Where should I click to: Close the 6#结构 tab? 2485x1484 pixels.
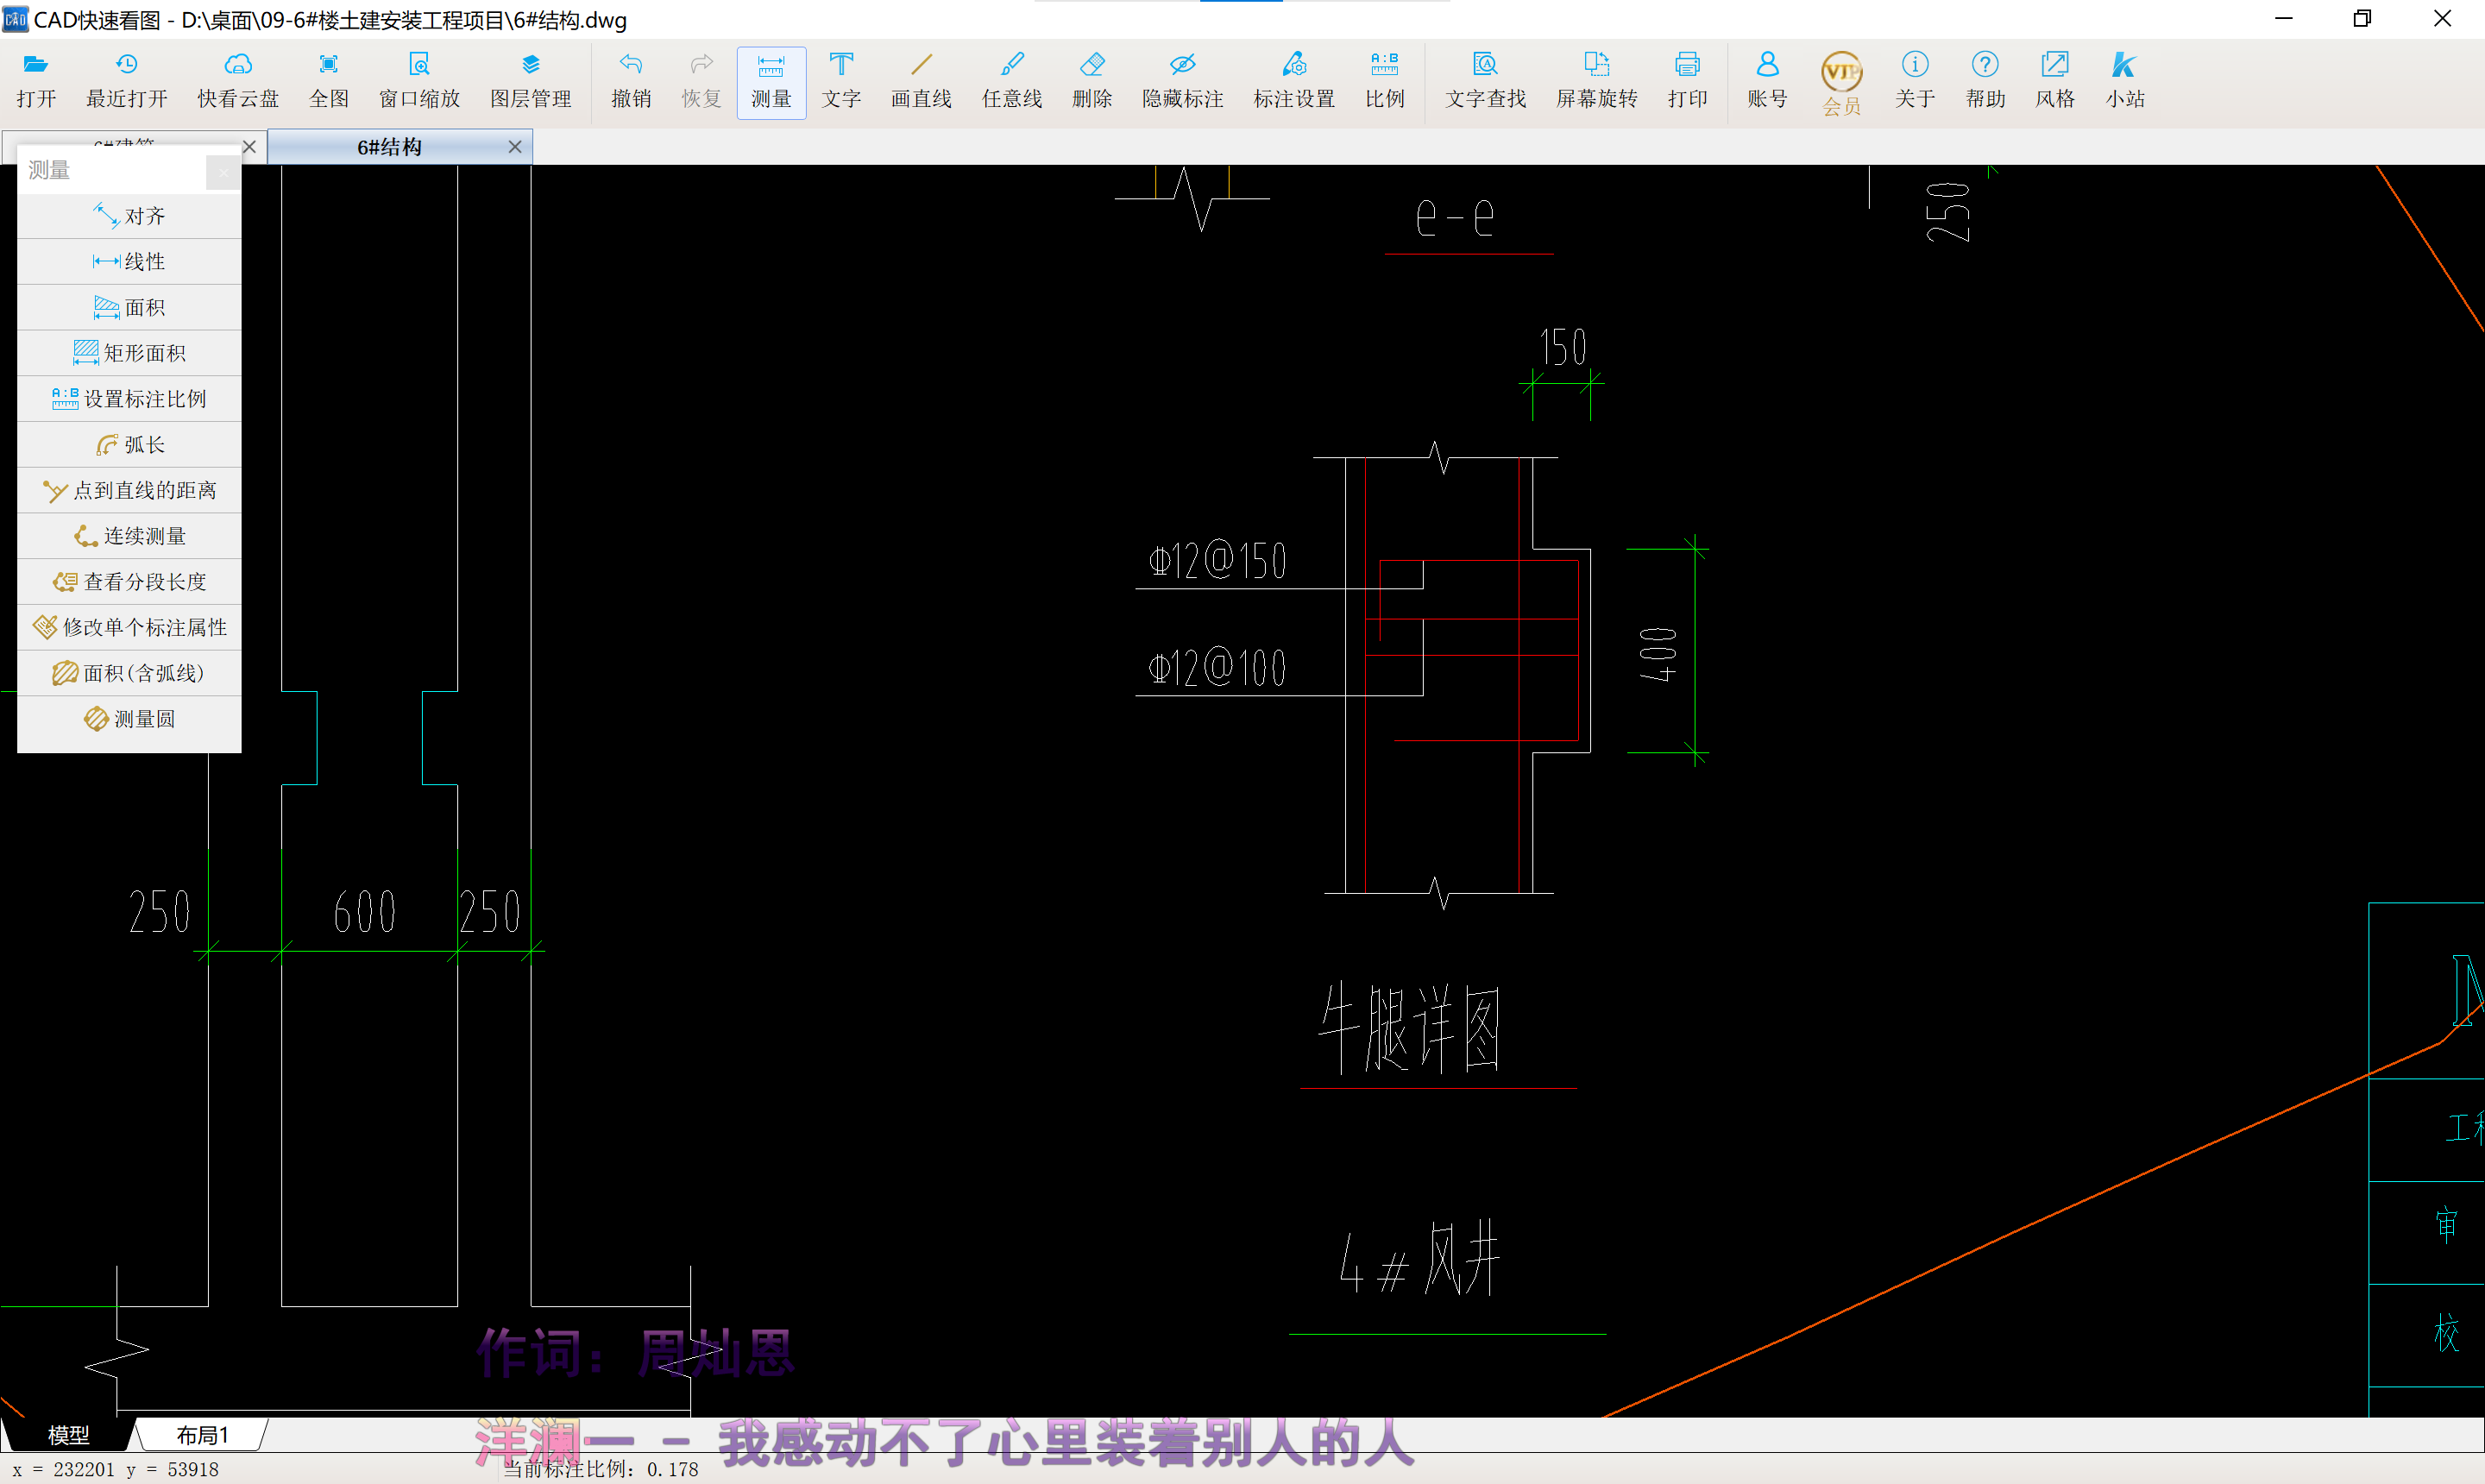point(515,147)
